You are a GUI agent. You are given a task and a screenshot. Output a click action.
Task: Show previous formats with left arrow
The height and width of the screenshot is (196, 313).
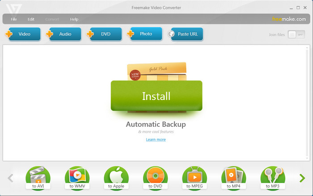click(10, 178)
